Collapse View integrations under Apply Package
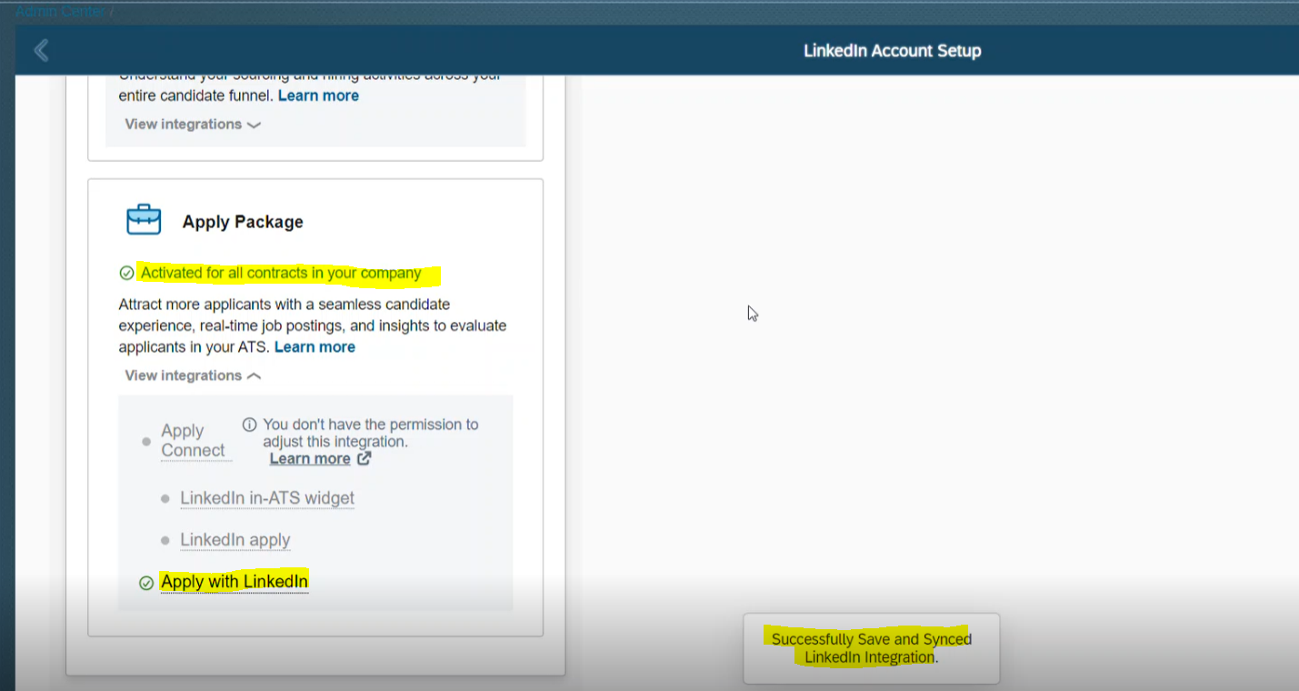This screenshot has width=1299, height=691. coord(193,376)
